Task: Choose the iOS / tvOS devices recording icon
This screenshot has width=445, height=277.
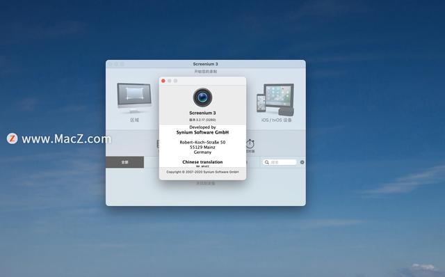Action: point(275,98)
